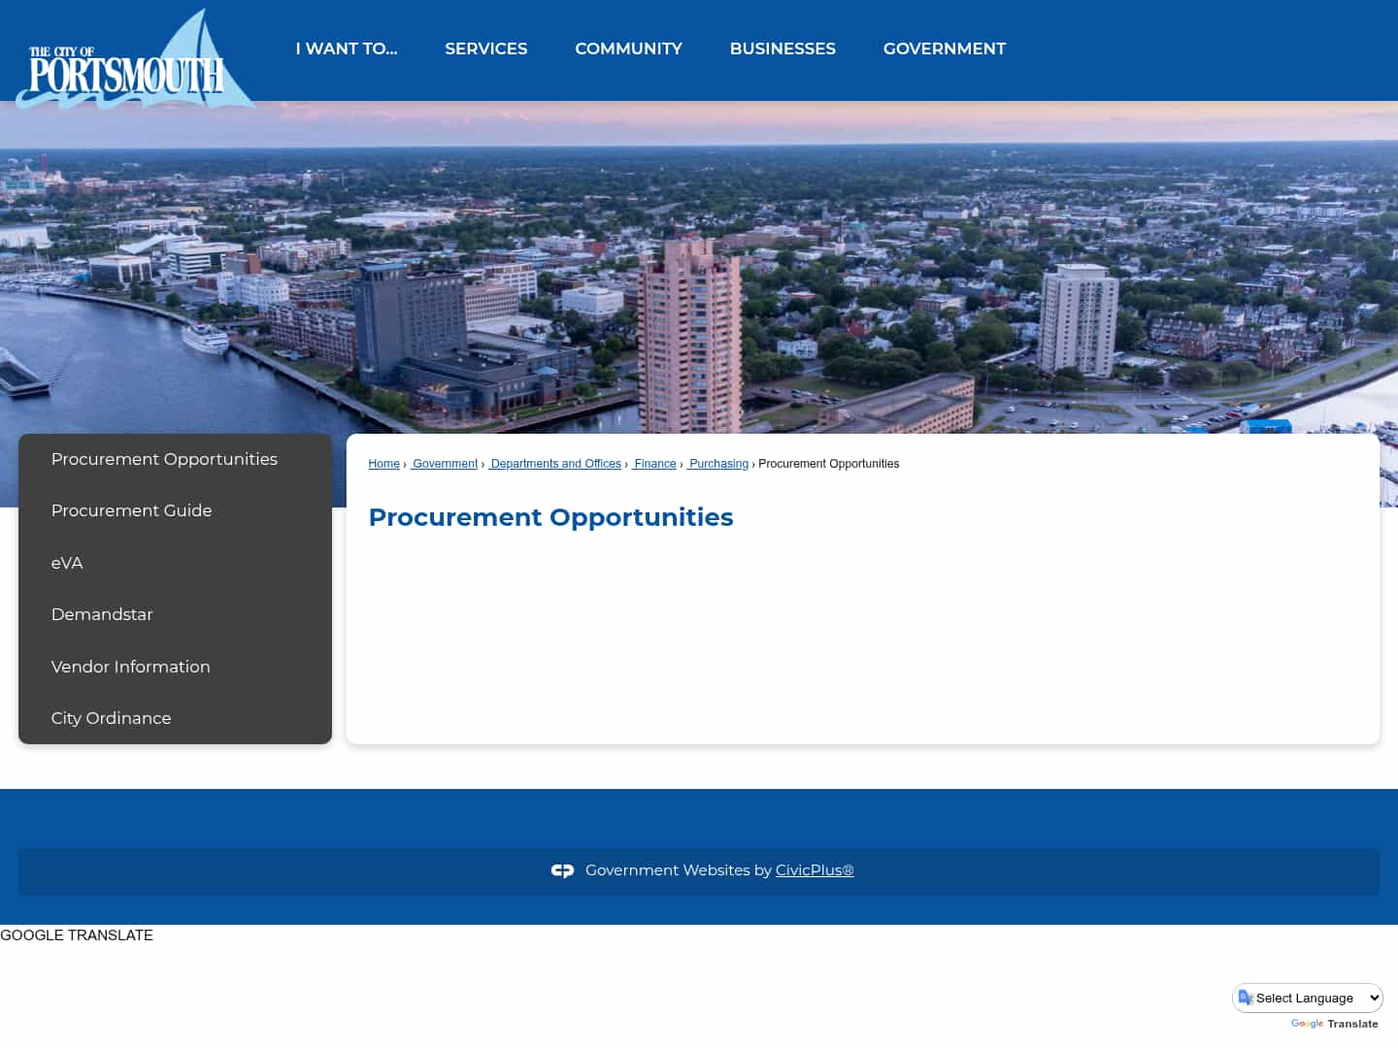Open Procurement Guide in the sidebar

tap(175, 510)
